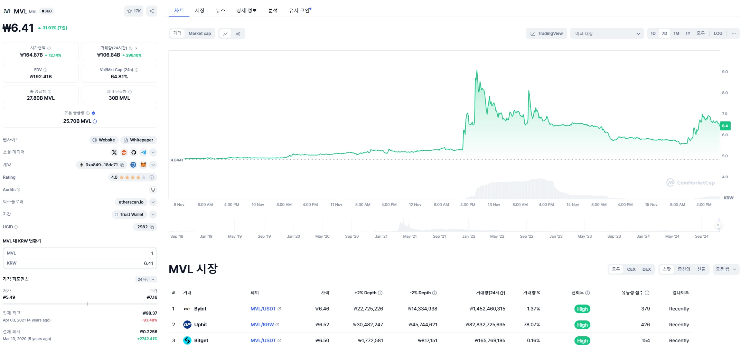Expand more explorers next to etherscan.io
The height and width of the screenshot is (347, 741).
[153, 202]
